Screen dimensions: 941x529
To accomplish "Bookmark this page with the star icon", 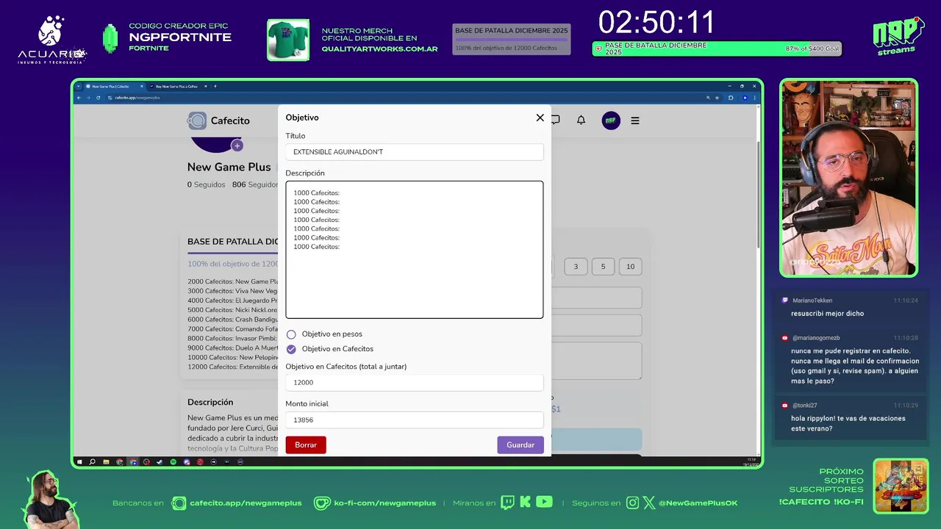I will pos(718,98).
